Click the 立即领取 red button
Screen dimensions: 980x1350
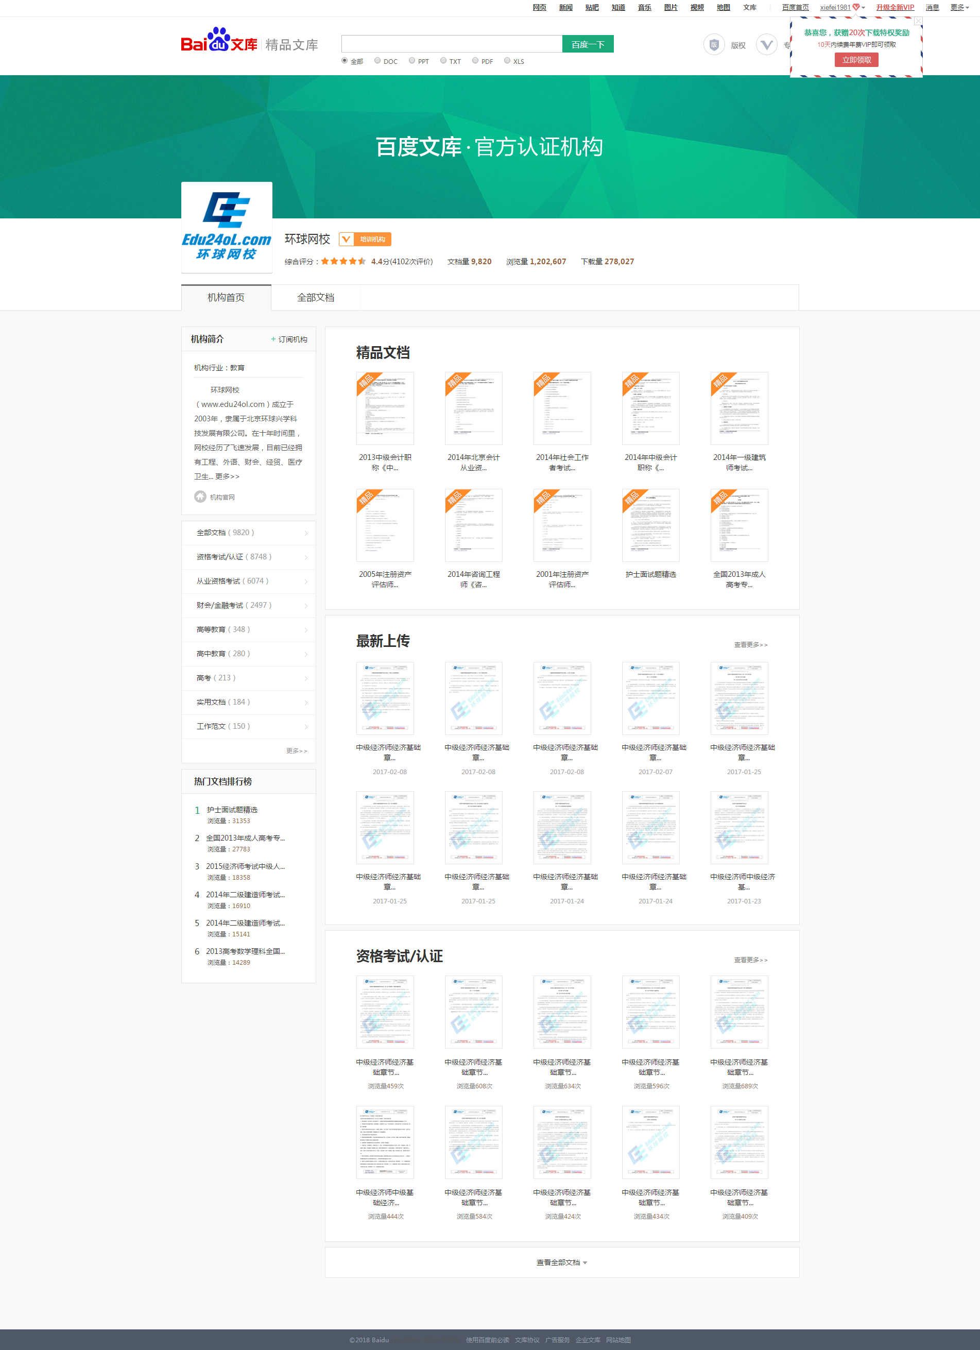click(856, 60)
